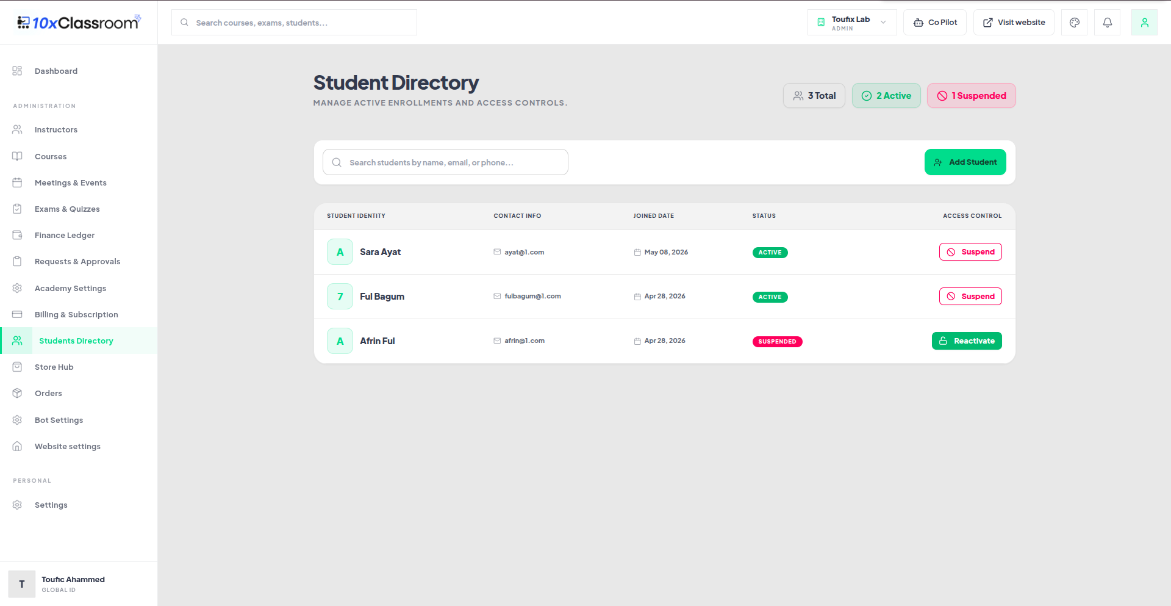Click the 3 Total badge
1171x606 pixels.
[x=814, y=96]
